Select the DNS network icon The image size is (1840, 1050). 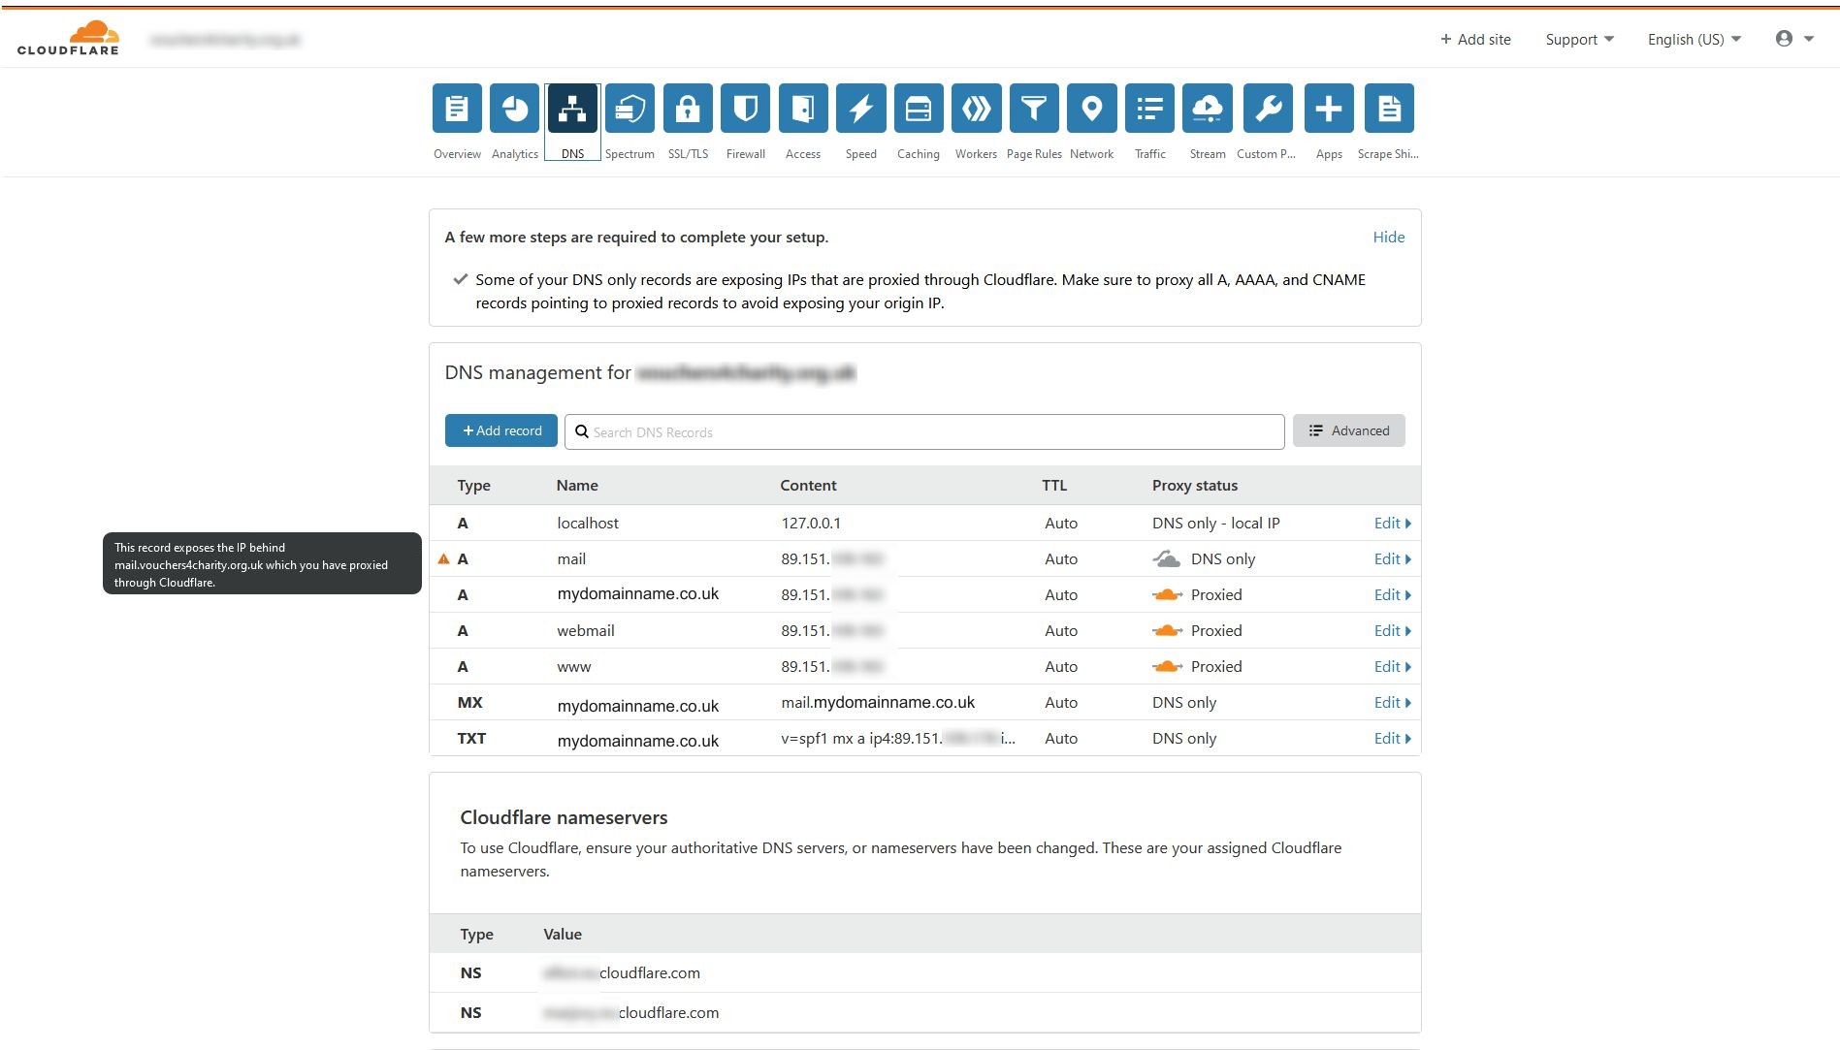pos(572,108)
